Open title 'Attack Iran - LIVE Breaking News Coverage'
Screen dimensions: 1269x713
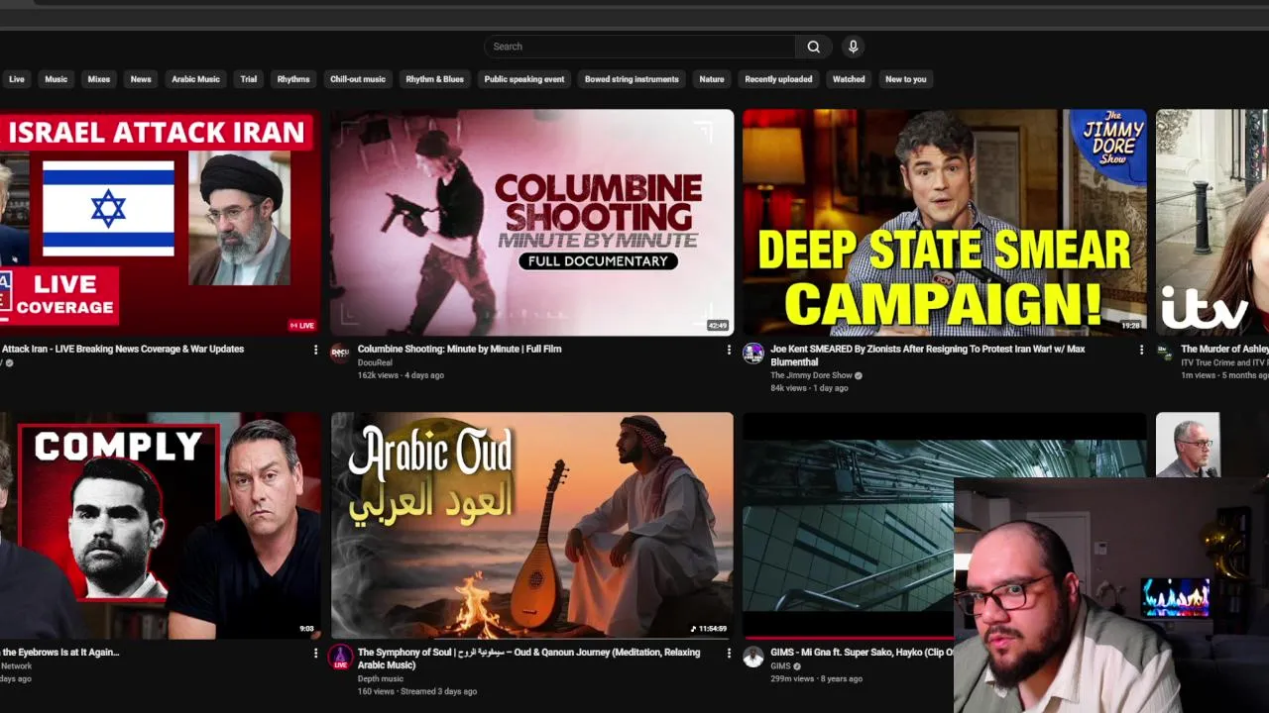122,350
